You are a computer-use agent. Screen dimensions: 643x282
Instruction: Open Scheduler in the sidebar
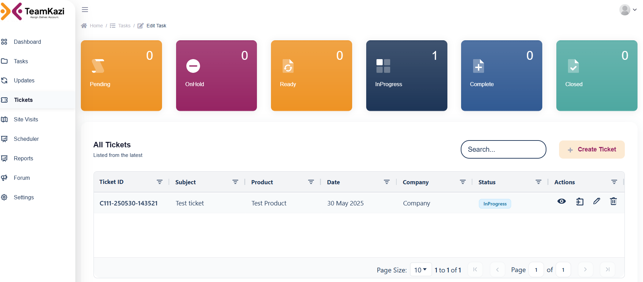coord(26,139)
